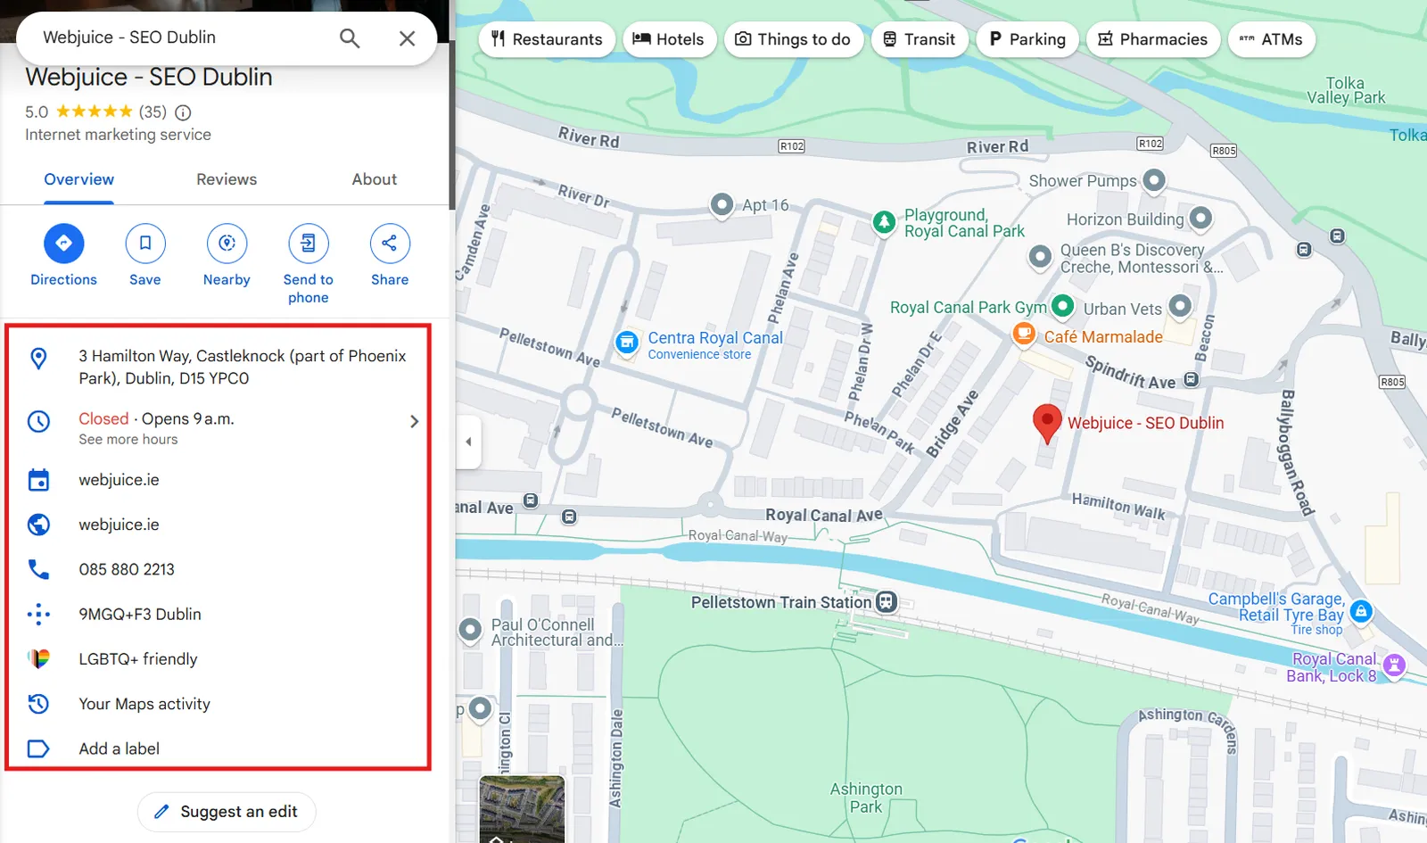Screen dimensions: 1427x843
Task: Filter the map by Restaurants
Action: (x=547, y=39)
